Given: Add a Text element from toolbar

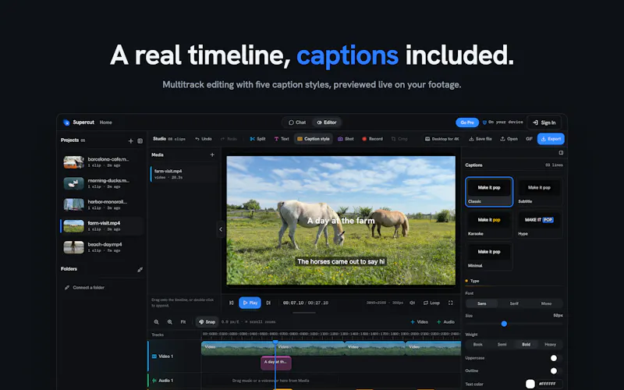Looking at the screenshot, I should click(x=282, y=139).
